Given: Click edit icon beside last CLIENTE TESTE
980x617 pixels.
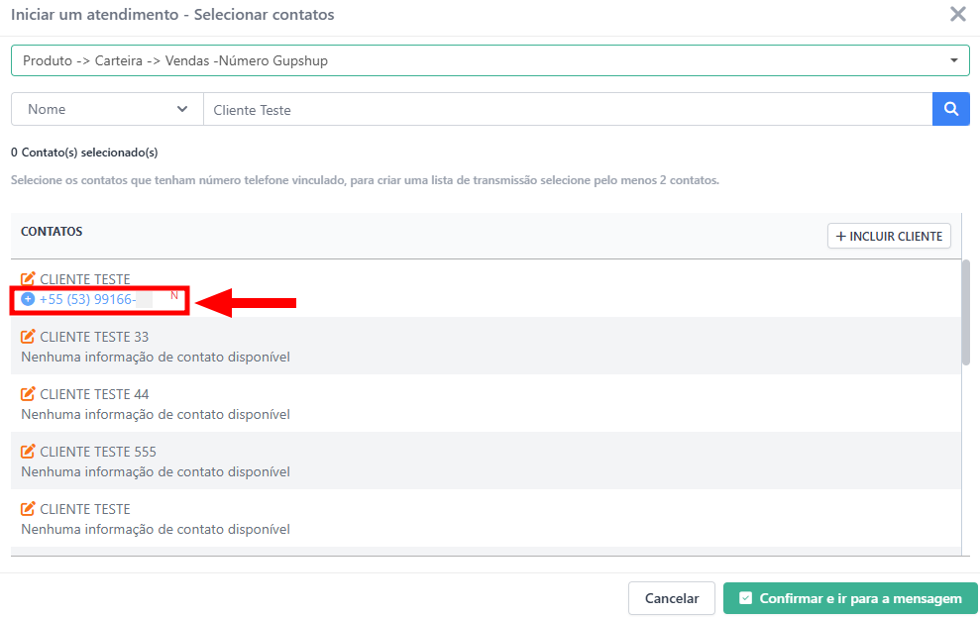Looking at the screenshot, I should [29, 509].
